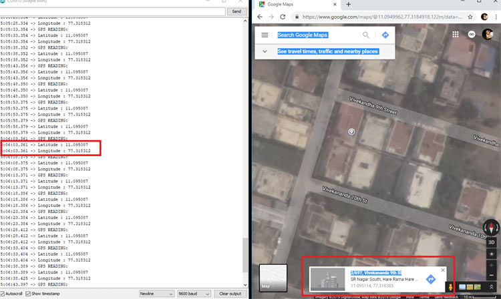Open Directions from the search box
501x299 pixels.
pos(385,35)
